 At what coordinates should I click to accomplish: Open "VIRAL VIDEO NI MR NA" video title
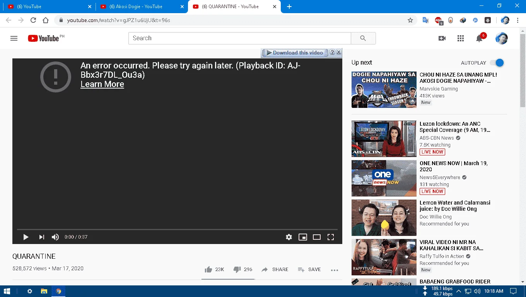click(451, 245)
